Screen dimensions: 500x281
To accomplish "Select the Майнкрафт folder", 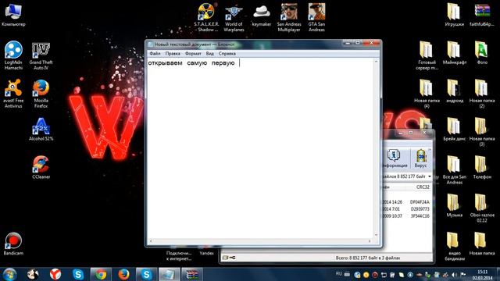I will [455, 53].
